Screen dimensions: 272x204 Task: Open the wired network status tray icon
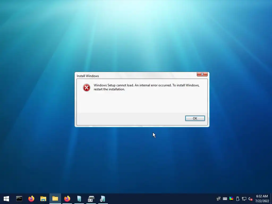[x=244, y=199]
